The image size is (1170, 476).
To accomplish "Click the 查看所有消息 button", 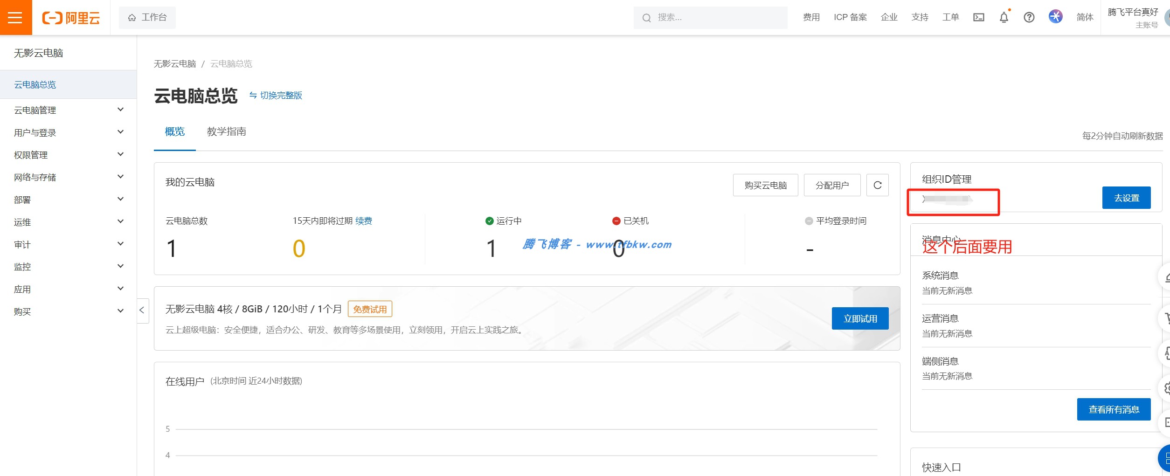I will coord(1114,409).
